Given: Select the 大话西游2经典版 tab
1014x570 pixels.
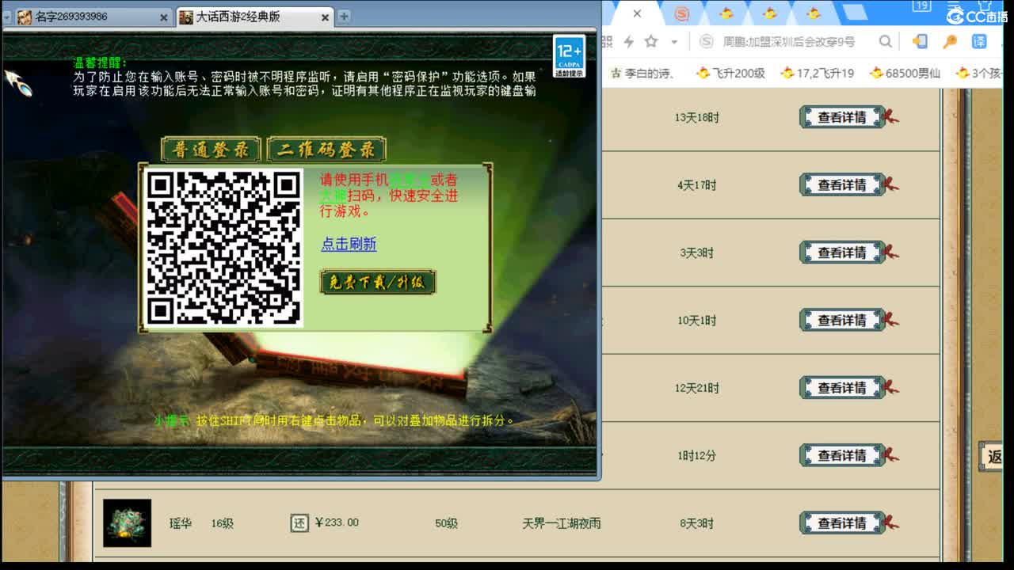Looking at the screenshot, I should pos(255,17).
